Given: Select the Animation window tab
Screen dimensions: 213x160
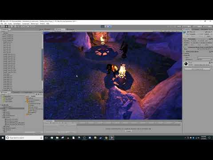Looking at the screenshot, I should click(x=49, y=121).
